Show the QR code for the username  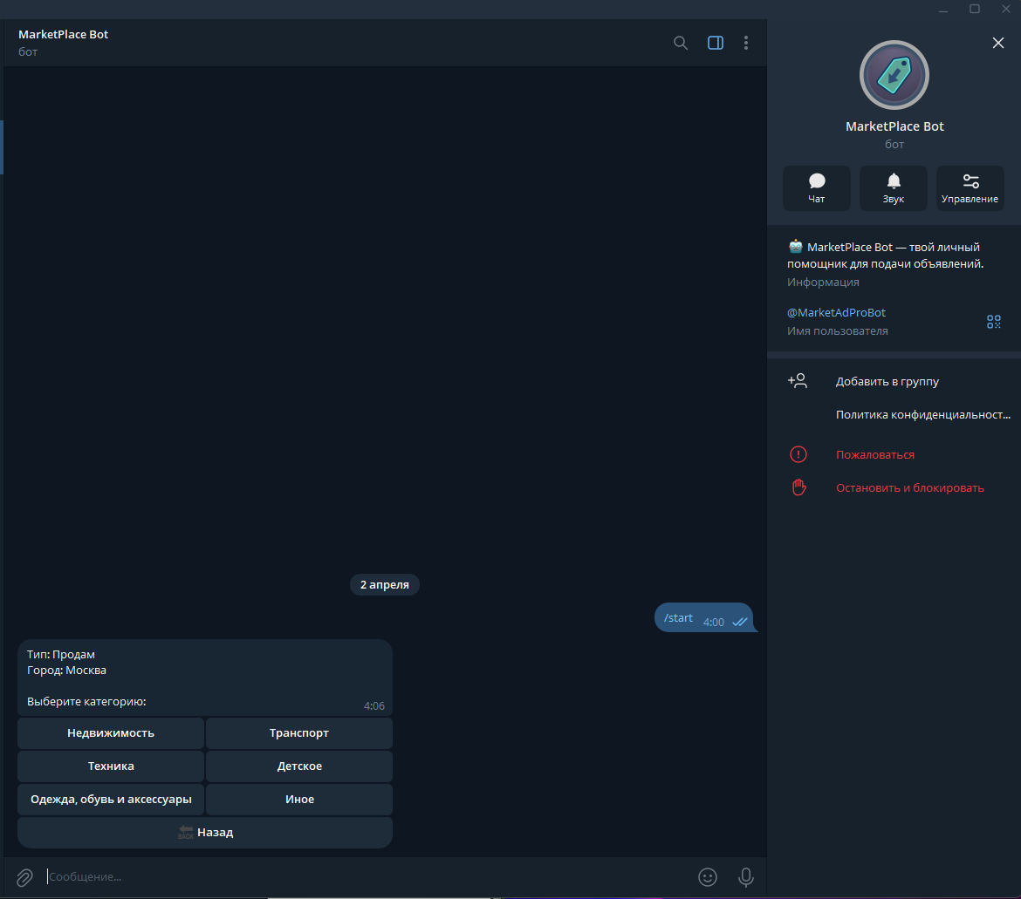click(x=994, y=322)
